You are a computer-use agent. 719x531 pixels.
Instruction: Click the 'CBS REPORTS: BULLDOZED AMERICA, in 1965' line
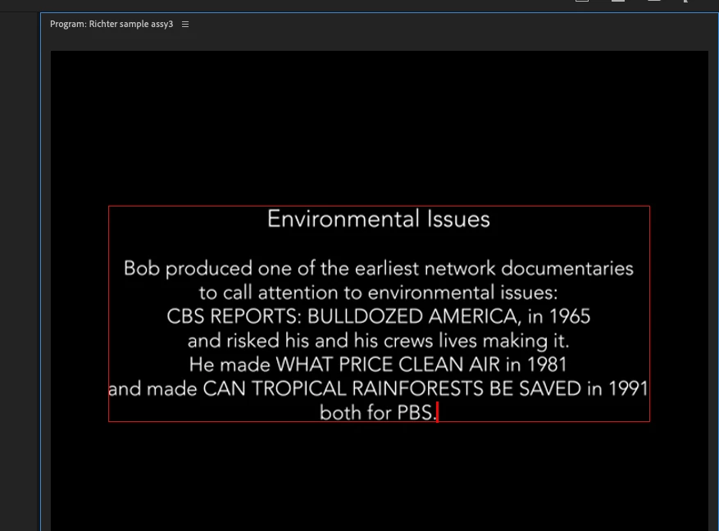click(378, 316)
